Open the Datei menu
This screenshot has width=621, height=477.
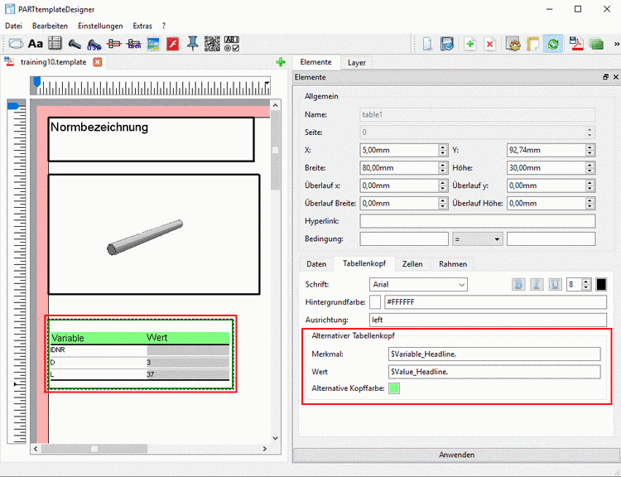(13, 26)
